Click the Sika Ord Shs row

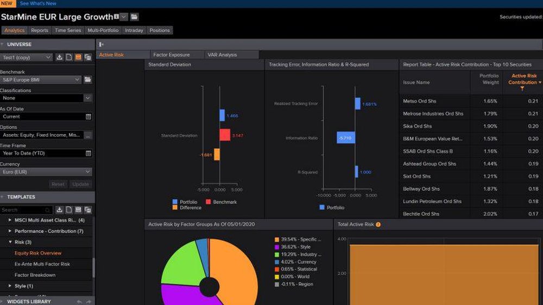pos(471,126)
